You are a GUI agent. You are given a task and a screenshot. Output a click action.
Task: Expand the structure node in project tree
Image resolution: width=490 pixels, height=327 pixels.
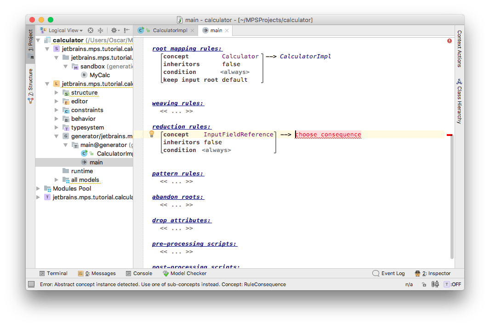(57, 93)
